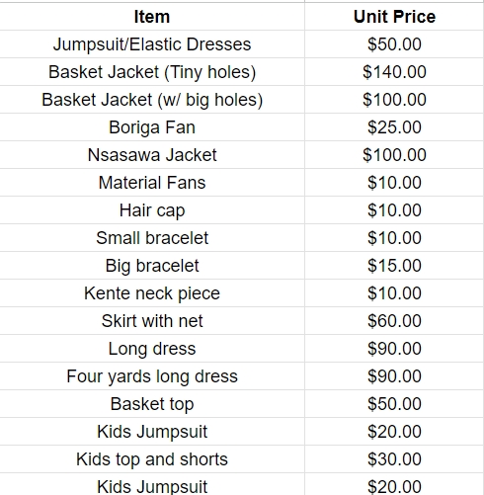Click the Hair cap cell
The image size is (484, 495).
tap(152, 210)
